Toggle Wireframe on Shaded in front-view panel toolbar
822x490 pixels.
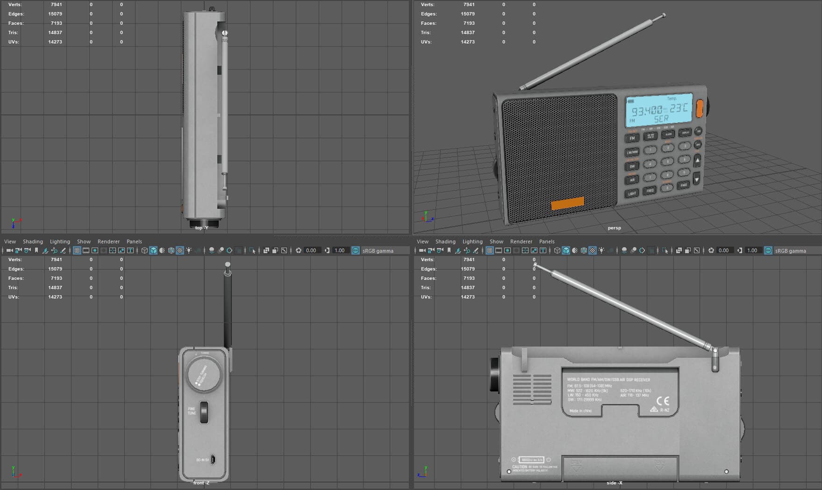(x=171, y=250)
